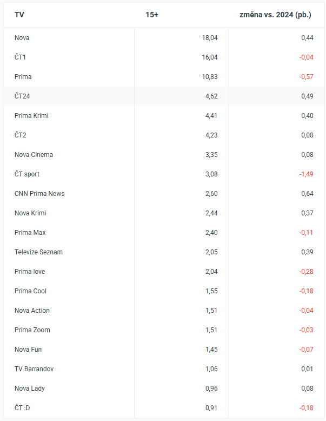Click the 15+ column header
Image resolution: width=326 pixels, height=421 pixels.
pos(152,15)
